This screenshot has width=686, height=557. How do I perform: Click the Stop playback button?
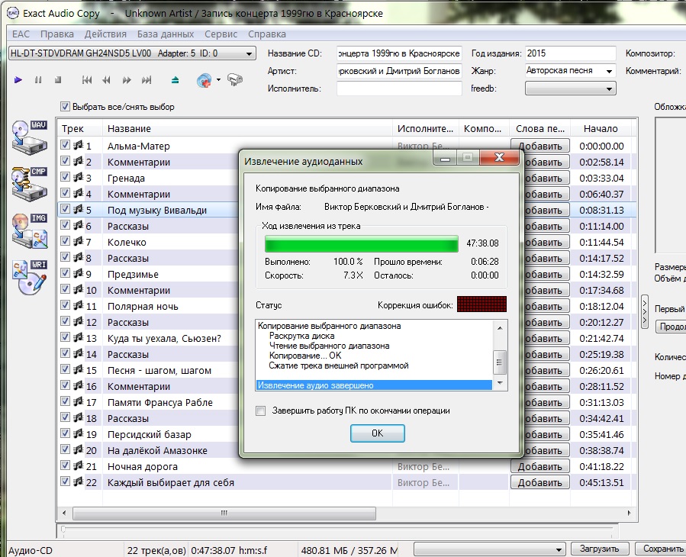pos(58,79)
